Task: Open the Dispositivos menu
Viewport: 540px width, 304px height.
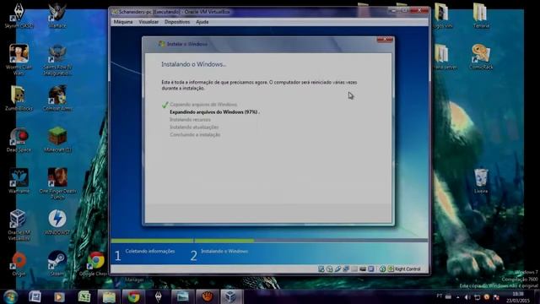Action: [177, 22]
